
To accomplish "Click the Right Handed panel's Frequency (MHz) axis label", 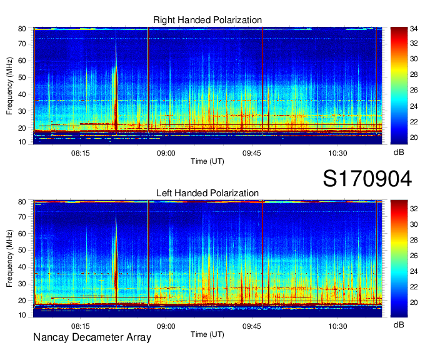I will pos(10,86).
